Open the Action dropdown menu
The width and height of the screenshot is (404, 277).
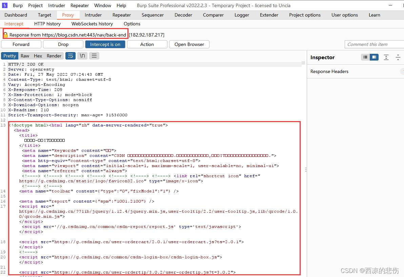(147, 44)
